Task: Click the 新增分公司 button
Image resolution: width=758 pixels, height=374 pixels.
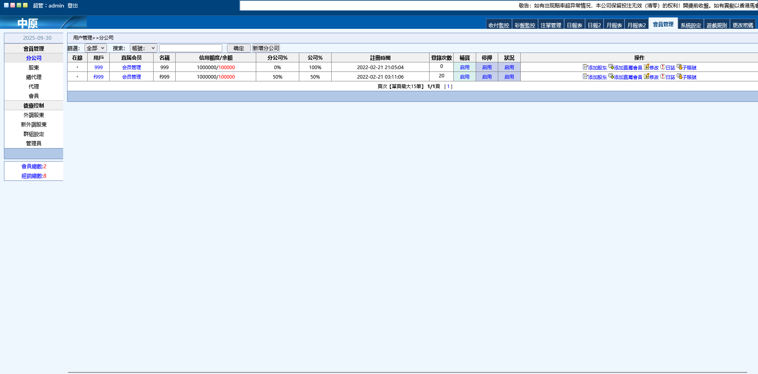Action: pyautogui.click(x=266, y=48)
